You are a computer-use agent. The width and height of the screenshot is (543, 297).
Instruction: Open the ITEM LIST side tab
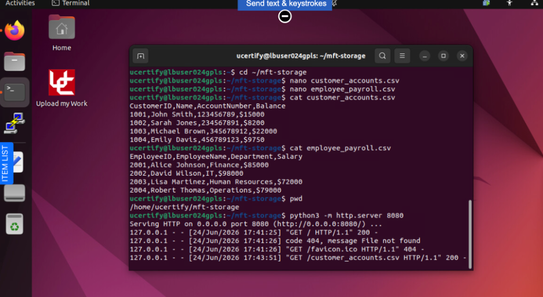pyautogui.click(x=5, y=164)
